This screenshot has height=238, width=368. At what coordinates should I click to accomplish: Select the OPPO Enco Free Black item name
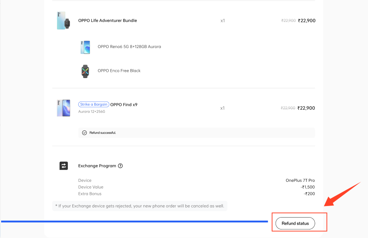coord(119,71)
